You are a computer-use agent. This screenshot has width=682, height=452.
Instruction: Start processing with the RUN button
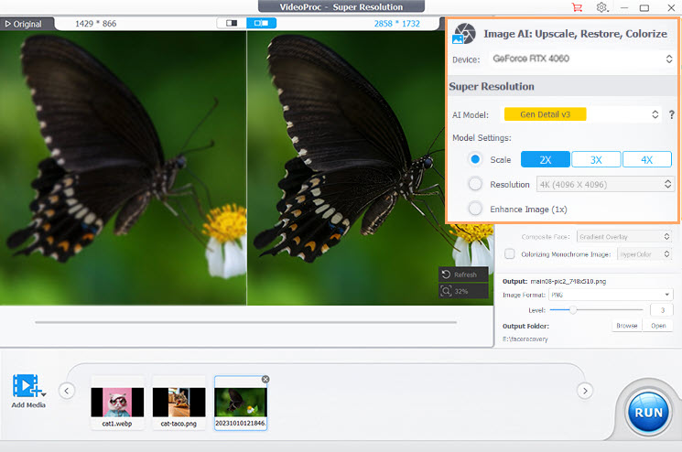click(648, 413)
